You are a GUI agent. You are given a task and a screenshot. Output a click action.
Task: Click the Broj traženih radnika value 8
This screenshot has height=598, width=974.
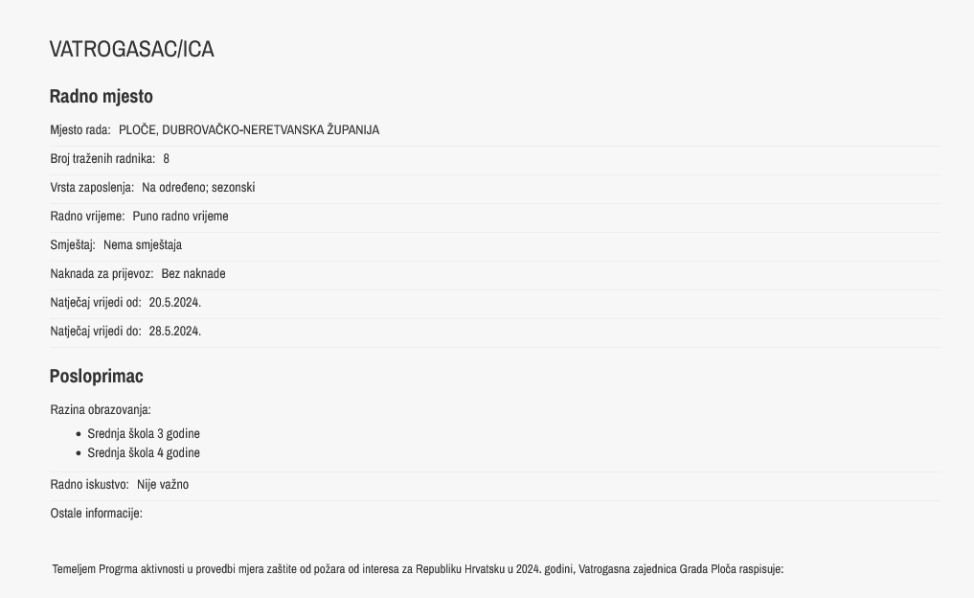click(166, 158)
